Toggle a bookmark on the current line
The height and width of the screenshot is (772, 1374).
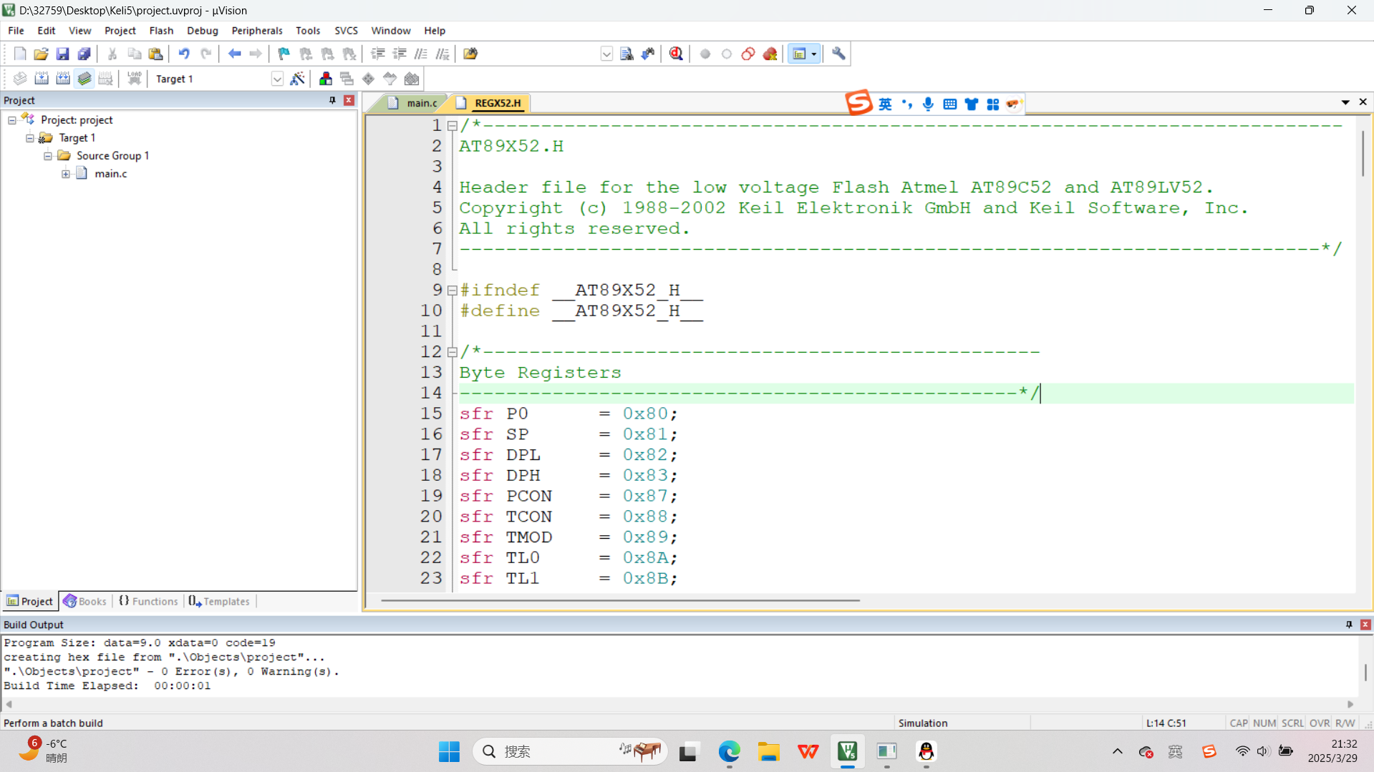coord(284,54)
